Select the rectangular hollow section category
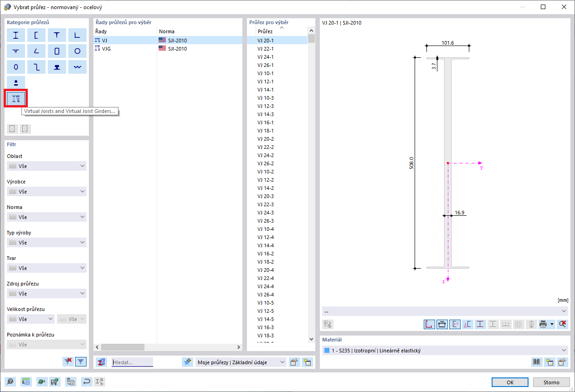The height and width of the screenshot is (392, 575). [57, 51]
